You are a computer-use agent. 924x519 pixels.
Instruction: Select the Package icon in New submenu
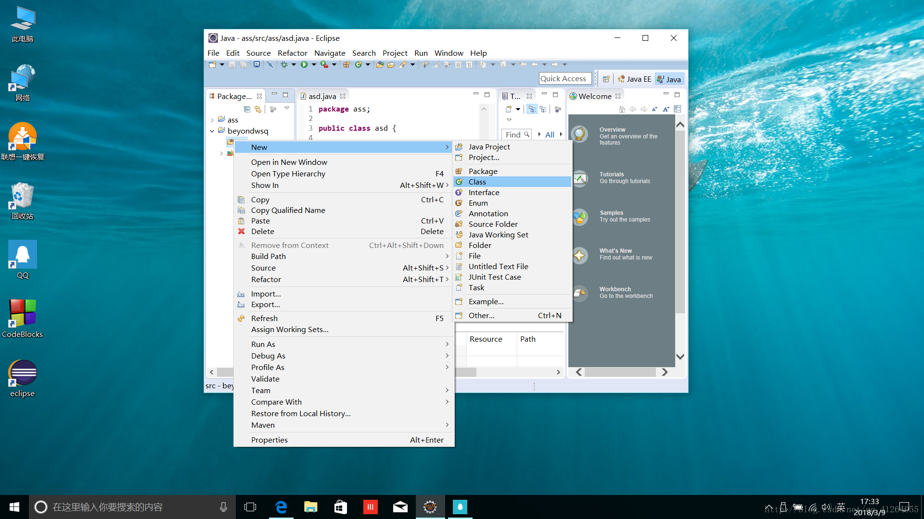(x=460, y=171)
